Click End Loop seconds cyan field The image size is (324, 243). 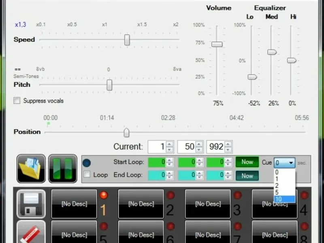coord(187,175)
